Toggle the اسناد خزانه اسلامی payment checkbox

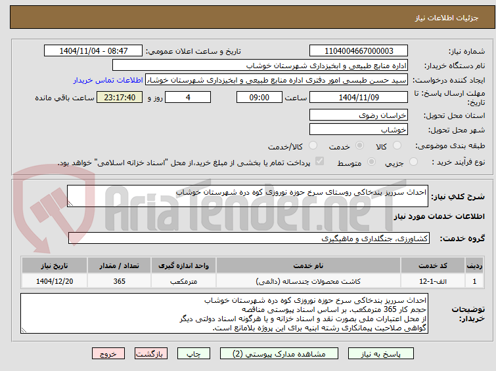pos(319,161)
